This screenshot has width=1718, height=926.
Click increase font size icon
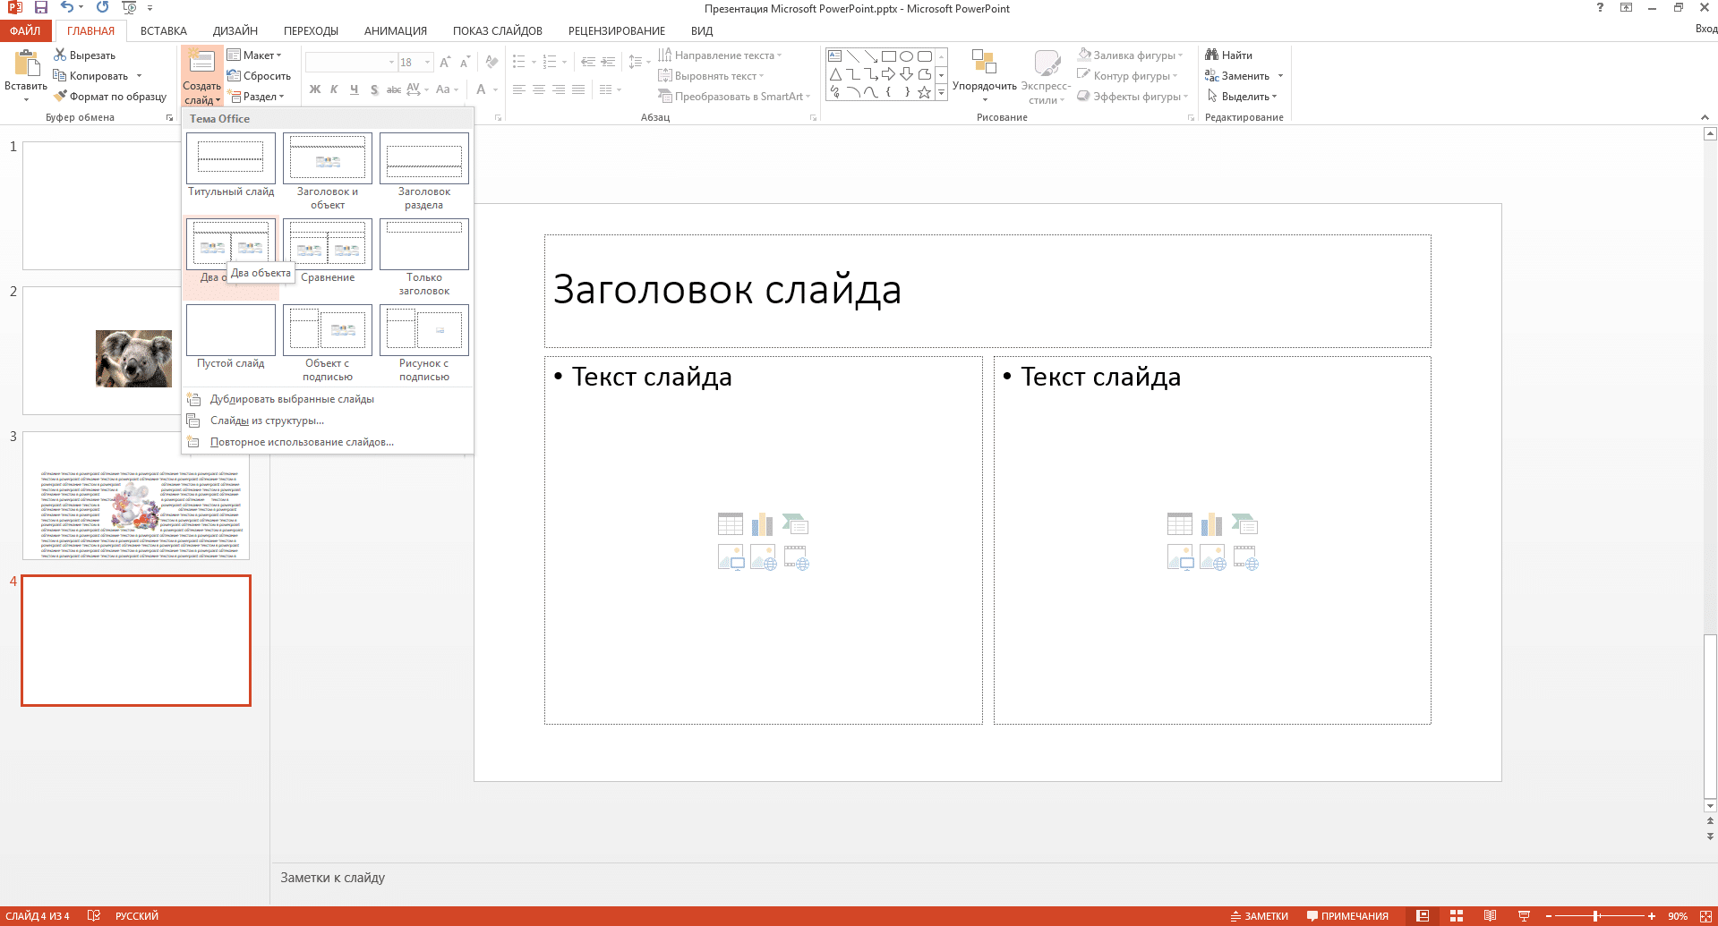tap(445, 63)
